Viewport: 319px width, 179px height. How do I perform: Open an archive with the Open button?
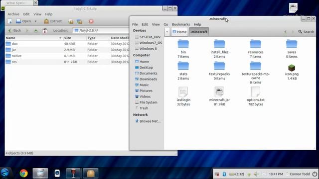point(23,21)
